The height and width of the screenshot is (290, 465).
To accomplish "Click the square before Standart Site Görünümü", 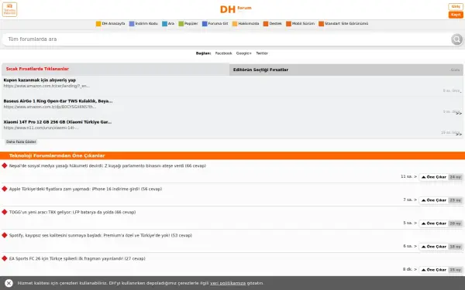I will (321, 24).
